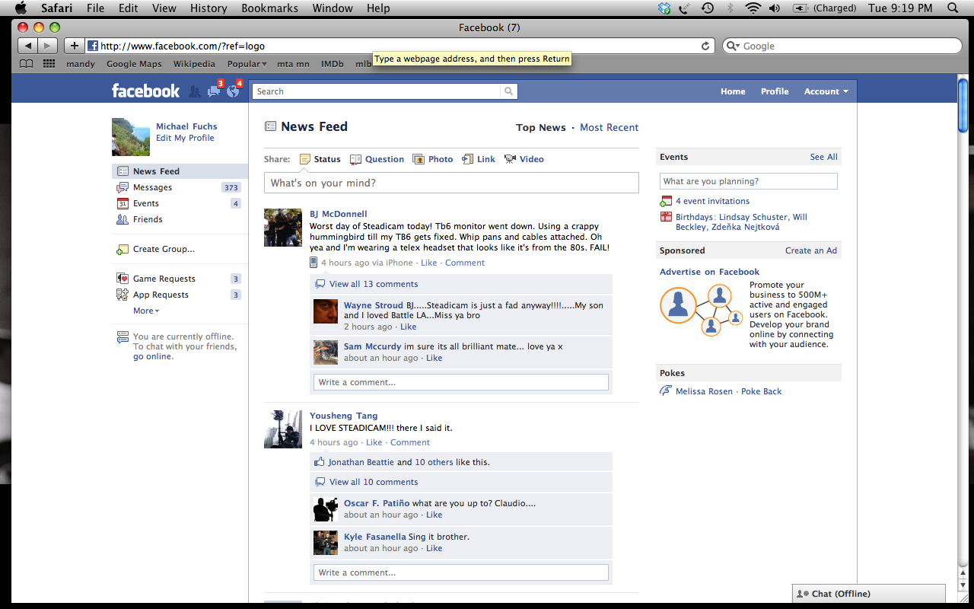Open notifications globe icon with 4 badge
The width and height of the screenshot is (974, 609).
coord(233,91)
